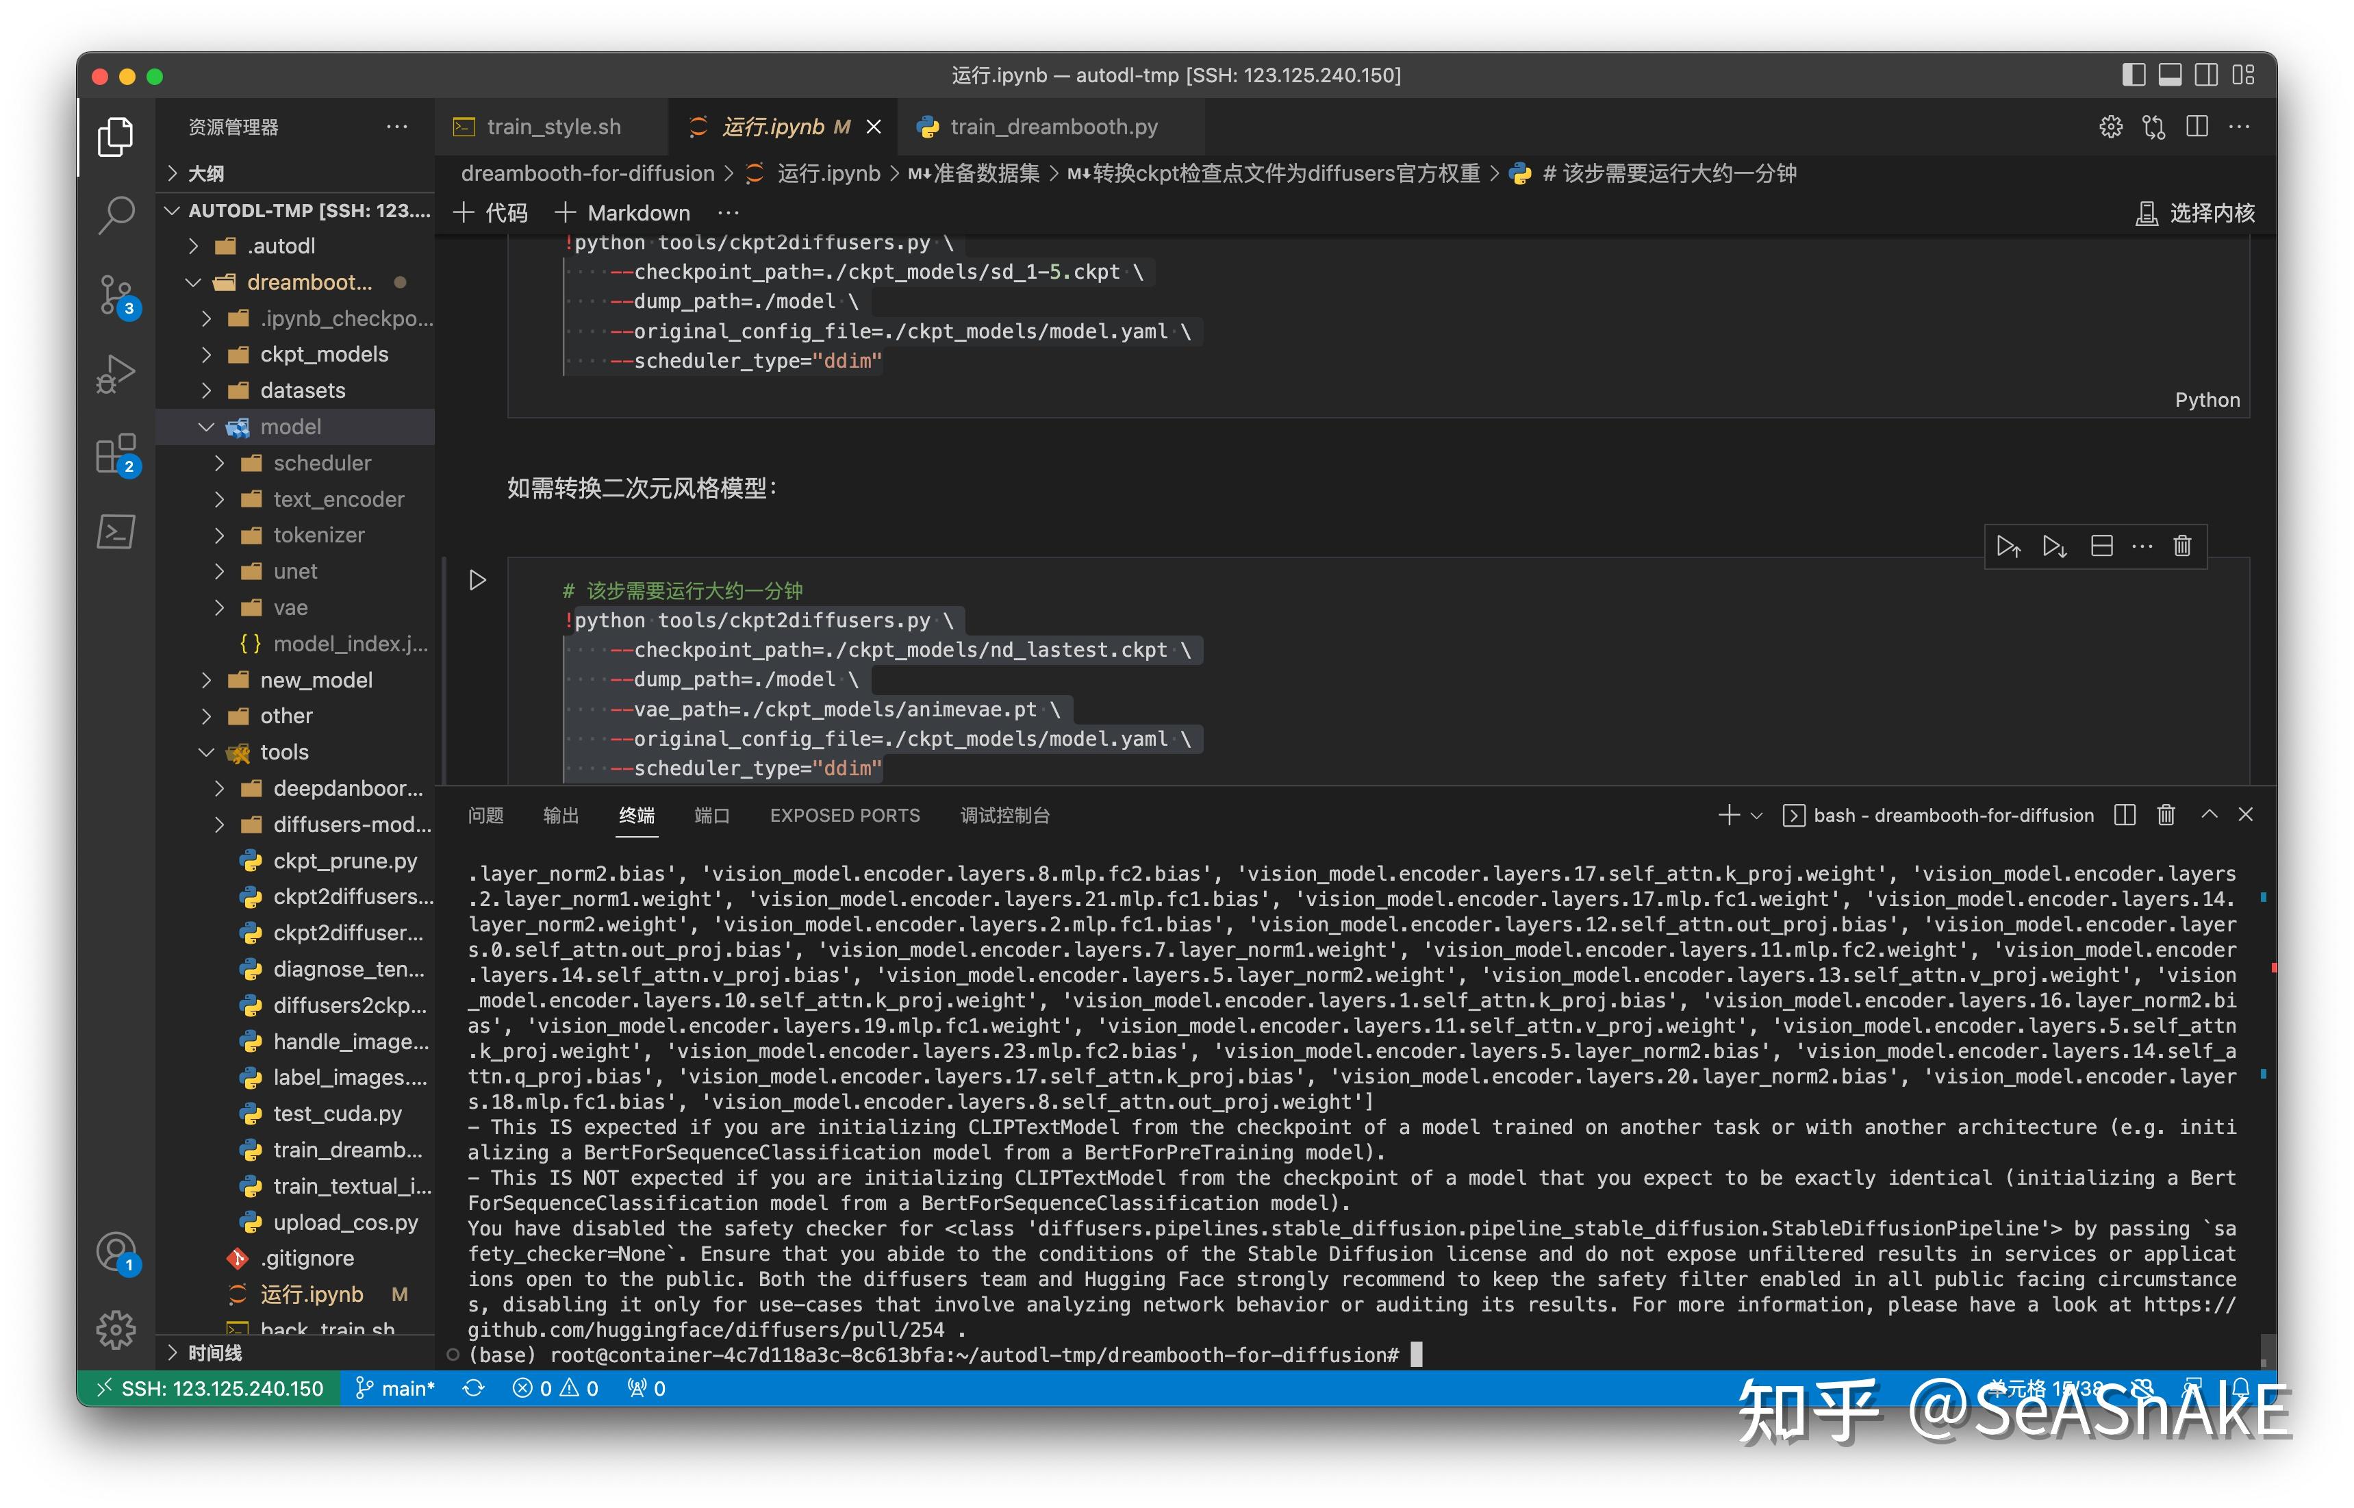Switch to the train_dreambooth.py tab
Screen dimensions: 2354x1508
click(1052, 127)
